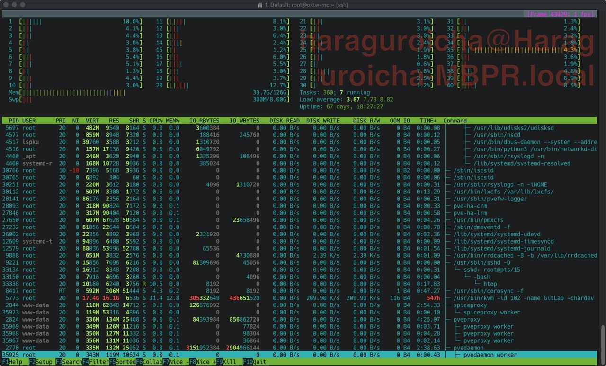Sort by the MEM% column header
This screenshot has width=606, height=366.
tap(172, 121)
